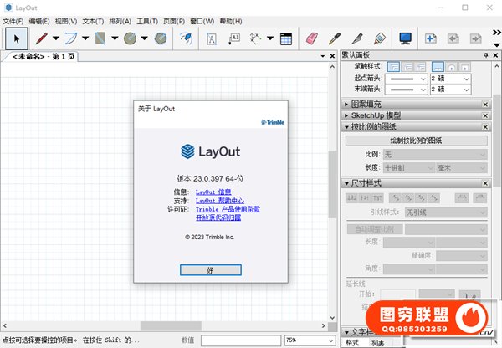Open the 工具(T) menu

(147, 20)
